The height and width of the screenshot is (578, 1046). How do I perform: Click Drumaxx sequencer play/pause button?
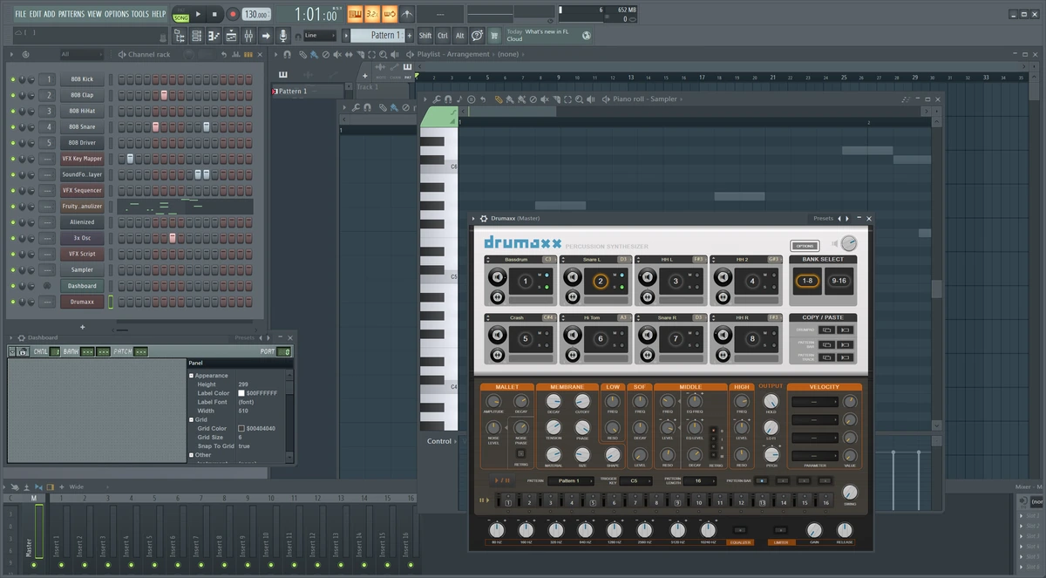coord(504,480)
